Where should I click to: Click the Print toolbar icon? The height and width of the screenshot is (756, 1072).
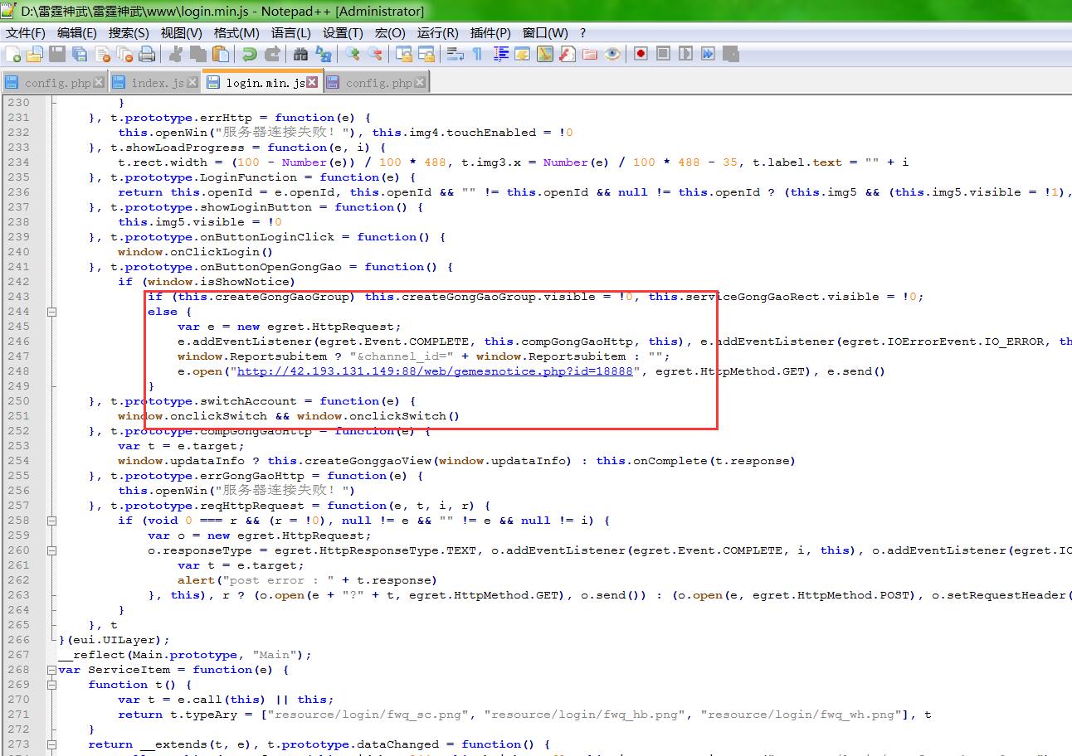tap(147, 55)
